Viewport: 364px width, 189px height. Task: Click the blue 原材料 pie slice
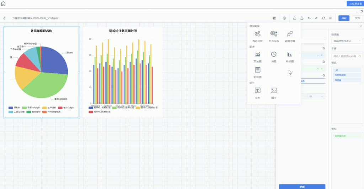54,60
